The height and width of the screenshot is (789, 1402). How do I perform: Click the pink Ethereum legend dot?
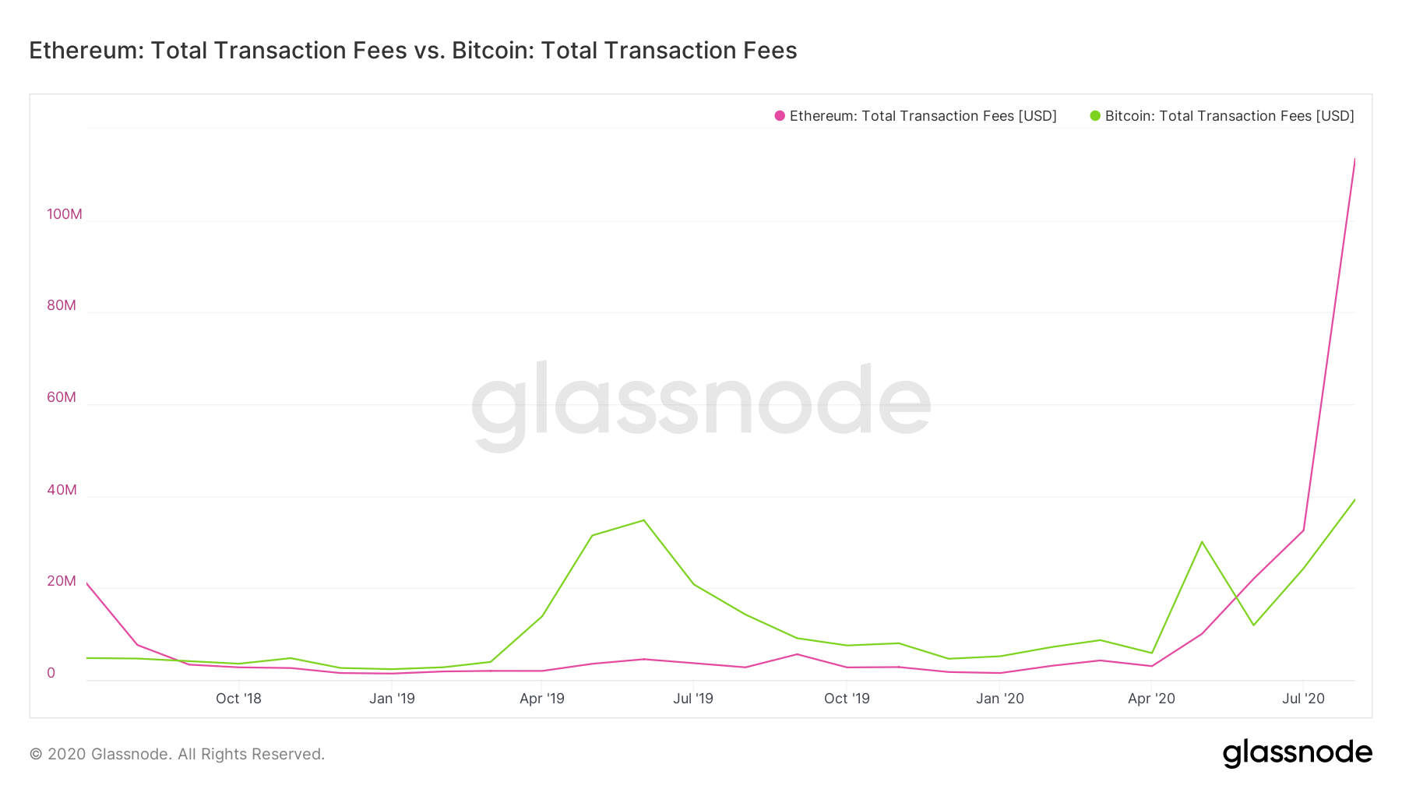click(780, 116)
